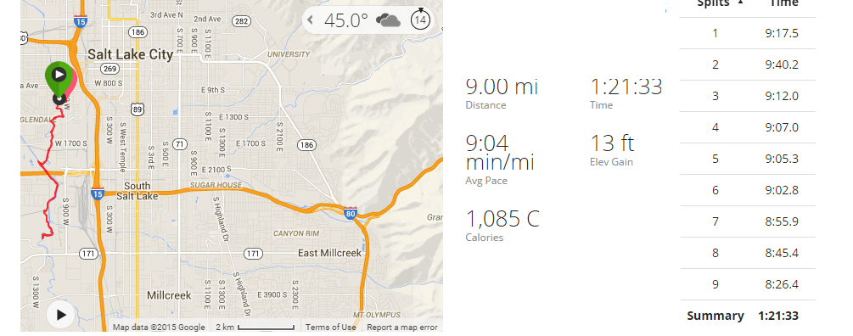Click the I-80 highway shield on map
853x336 pixels.
tap(351, 212)
